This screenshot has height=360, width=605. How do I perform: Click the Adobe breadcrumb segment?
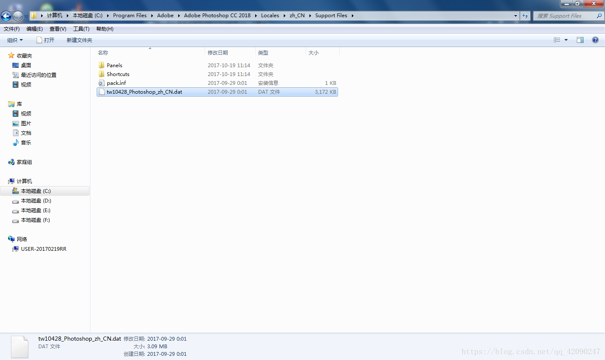[165, 16]
